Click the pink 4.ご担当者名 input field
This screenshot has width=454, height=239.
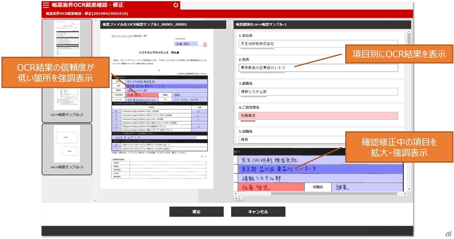[318, 116]
